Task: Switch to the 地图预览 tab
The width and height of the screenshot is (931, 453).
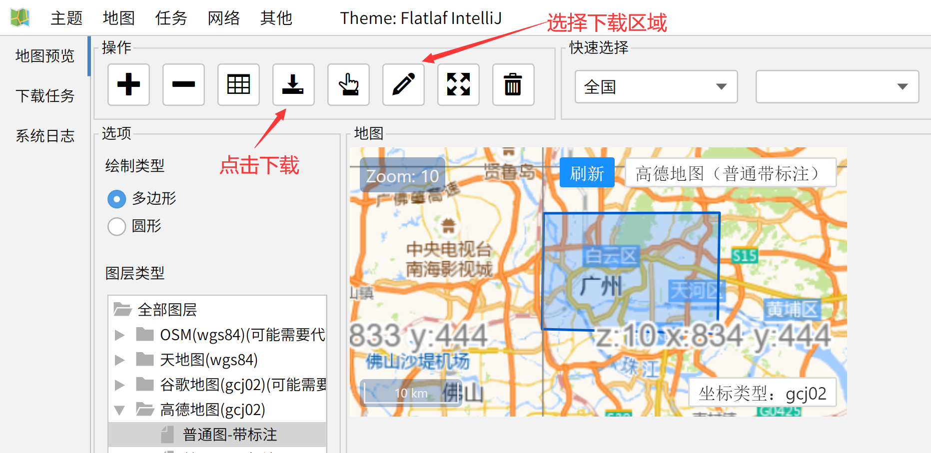Action: pos(45,56)
